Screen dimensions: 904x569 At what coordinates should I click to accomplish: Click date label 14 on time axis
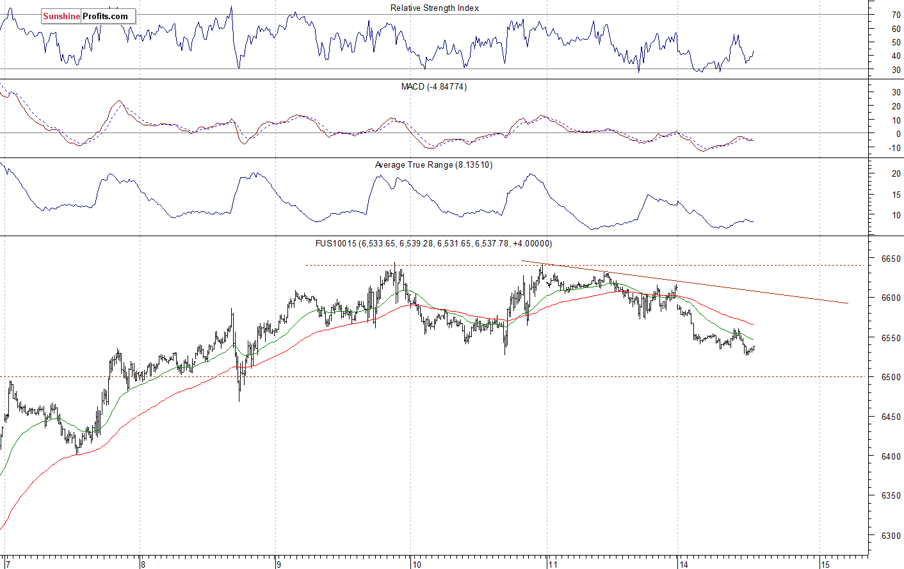(x=684, y=565)
